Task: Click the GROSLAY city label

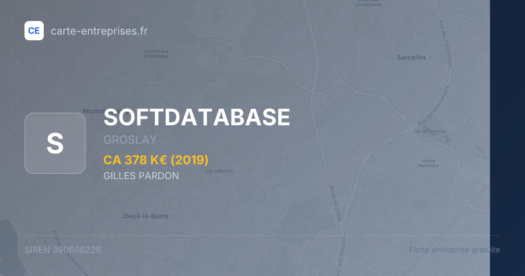Action: click(x=130, y=140)
